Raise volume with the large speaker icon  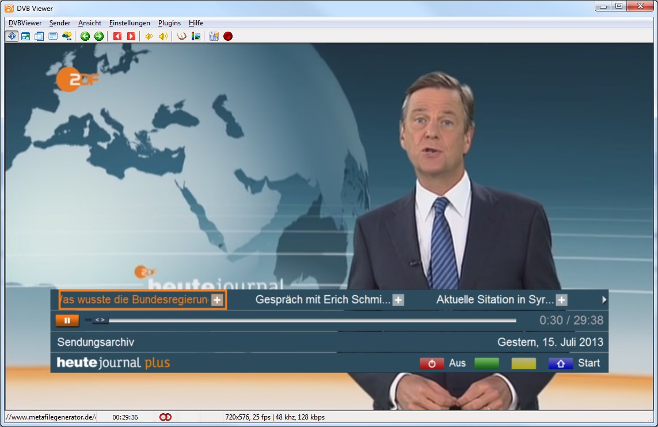(163, 36)
